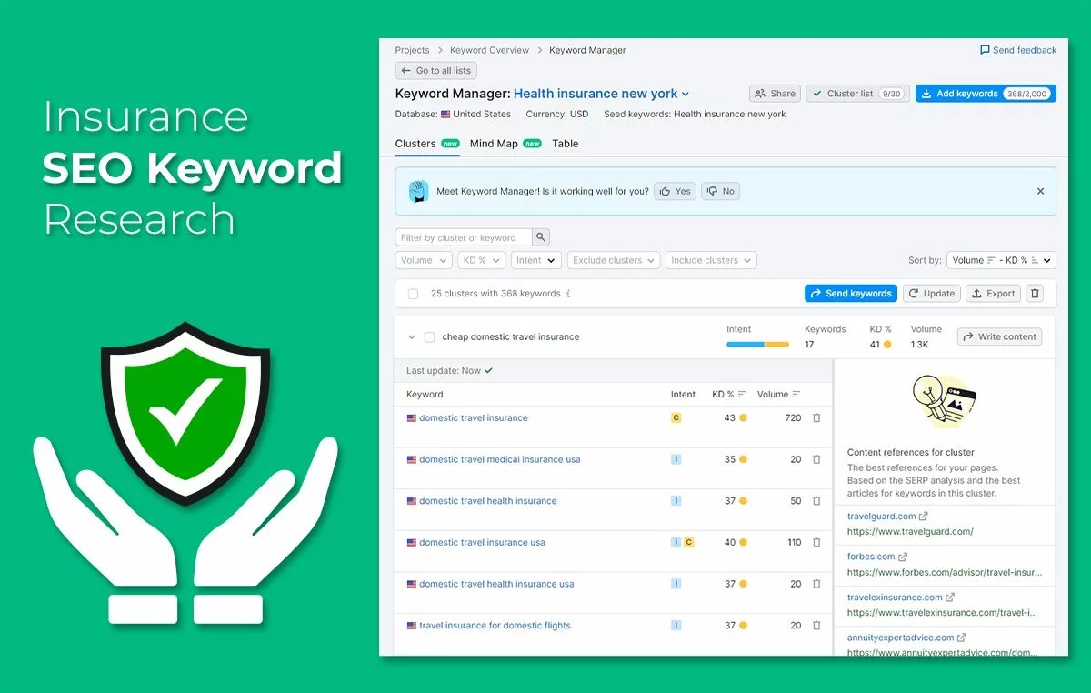This screenshot has height=693, width=1091.
Task: Open the KD % filter dropdown
Action: point(481,260)
